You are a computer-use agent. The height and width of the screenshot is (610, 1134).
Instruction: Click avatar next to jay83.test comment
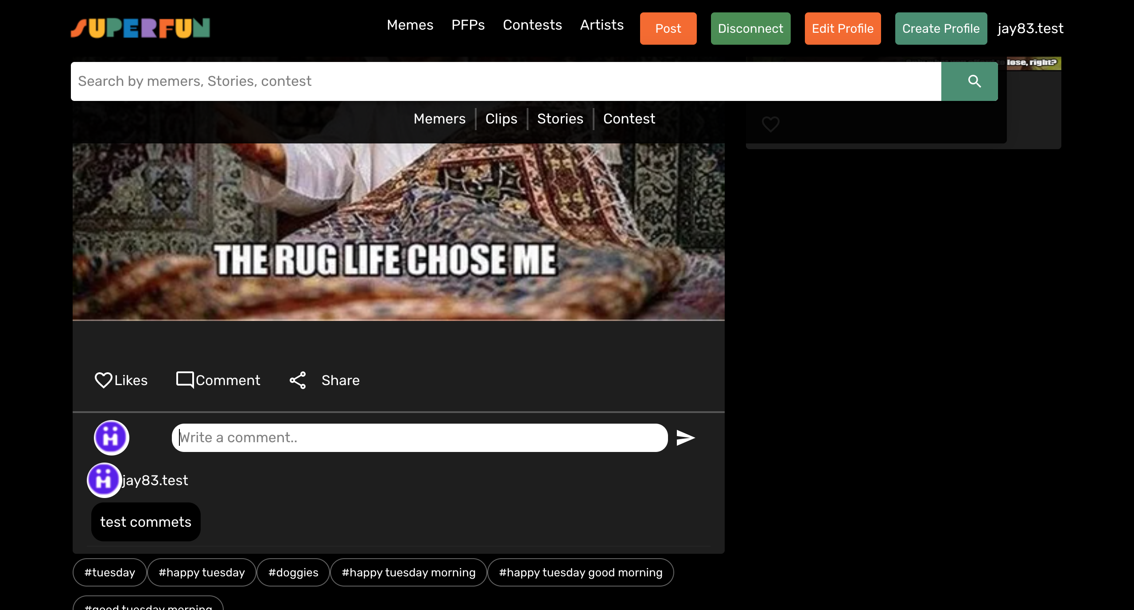click(104, 480)
